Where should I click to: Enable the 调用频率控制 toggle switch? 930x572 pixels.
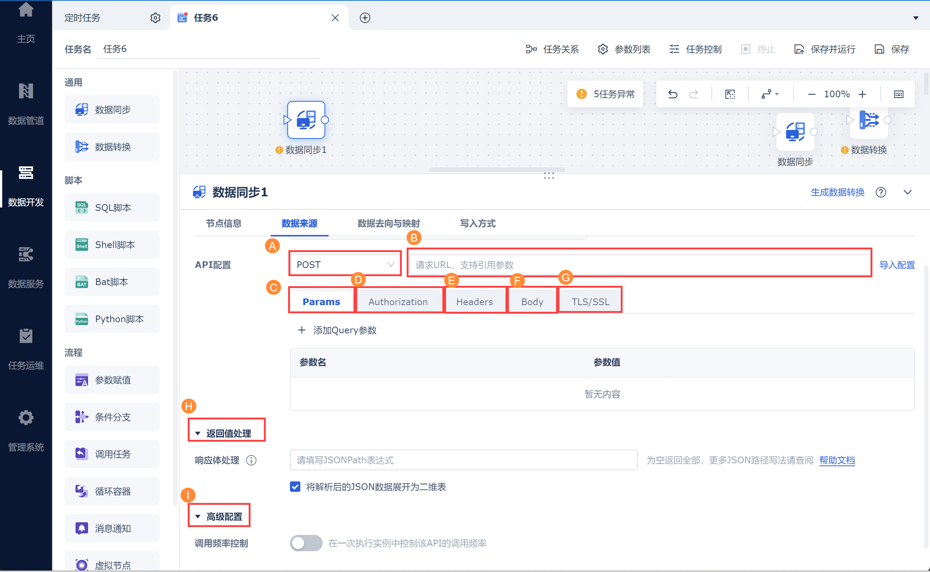tap(306, 543)
